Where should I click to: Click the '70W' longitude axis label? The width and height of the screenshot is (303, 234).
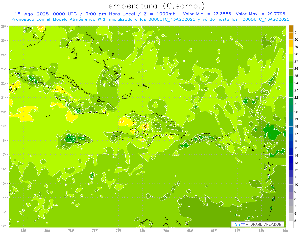tap(166, 230)
